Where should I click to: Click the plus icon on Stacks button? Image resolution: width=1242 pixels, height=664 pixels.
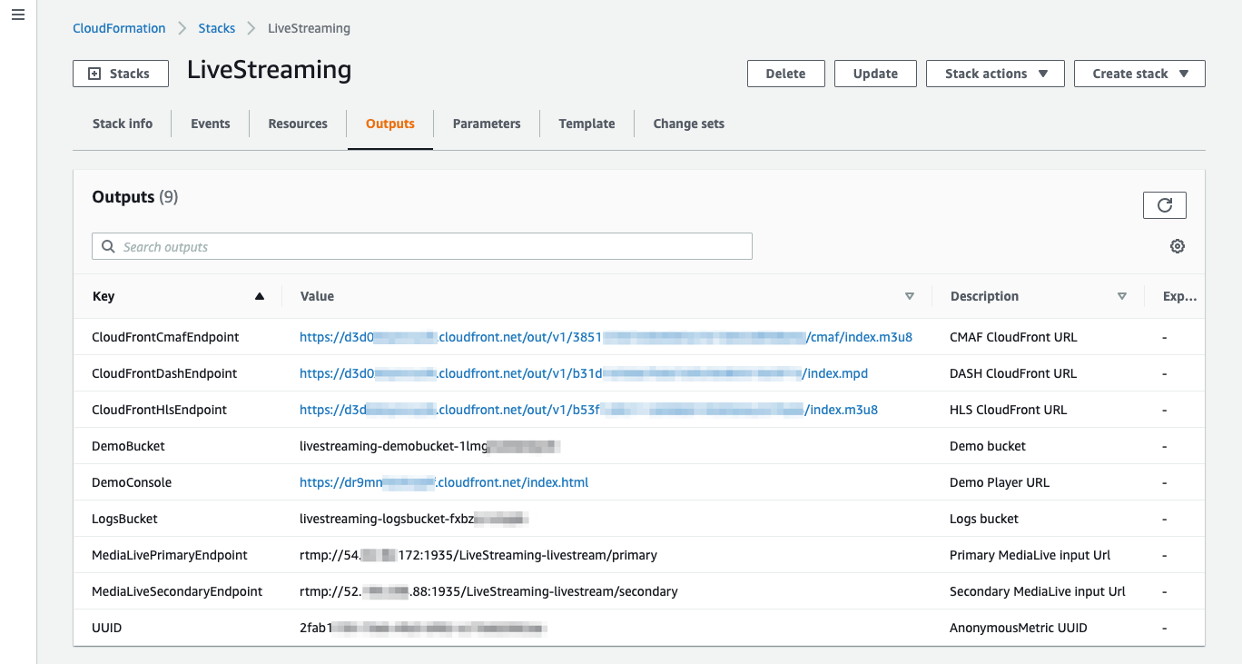tap(94, 74)
